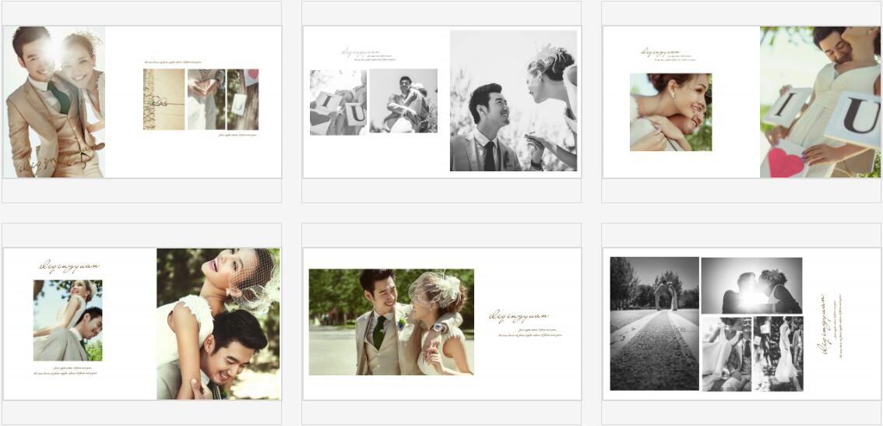Click the small black-and-white seated couple photo
Image resolution: width=883 pixels, height=426 pixels.
pyautogui.click(x=403, y=101)
